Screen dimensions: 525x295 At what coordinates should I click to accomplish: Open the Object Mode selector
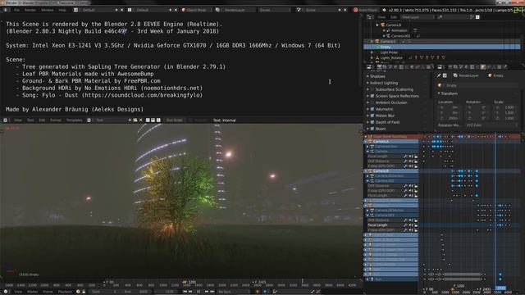pyautogui.click(x=196, y=10)
